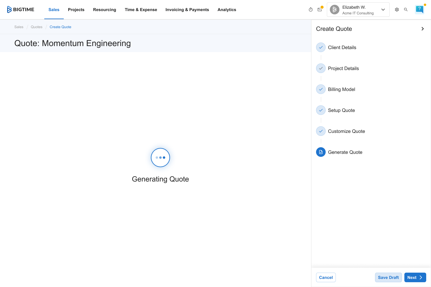Click the search magnifier icon
The width and height of the screenshot is (431, 287).
coord(406,10)
